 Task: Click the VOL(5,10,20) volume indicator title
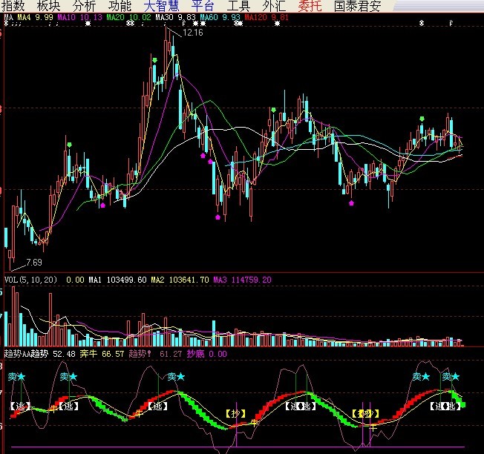[30, 280]
